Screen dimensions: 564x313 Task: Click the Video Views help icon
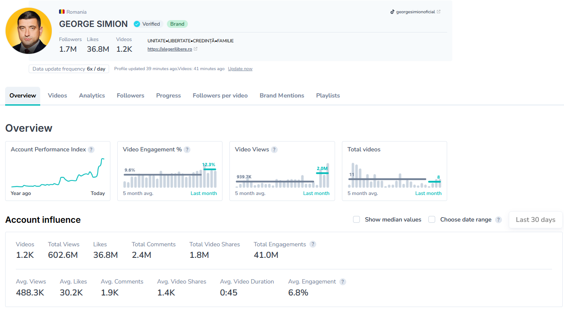coord(274,150)
